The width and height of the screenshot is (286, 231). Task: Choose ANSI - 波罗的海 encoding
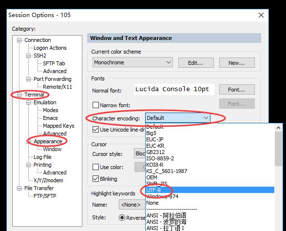tap(210, 222)
